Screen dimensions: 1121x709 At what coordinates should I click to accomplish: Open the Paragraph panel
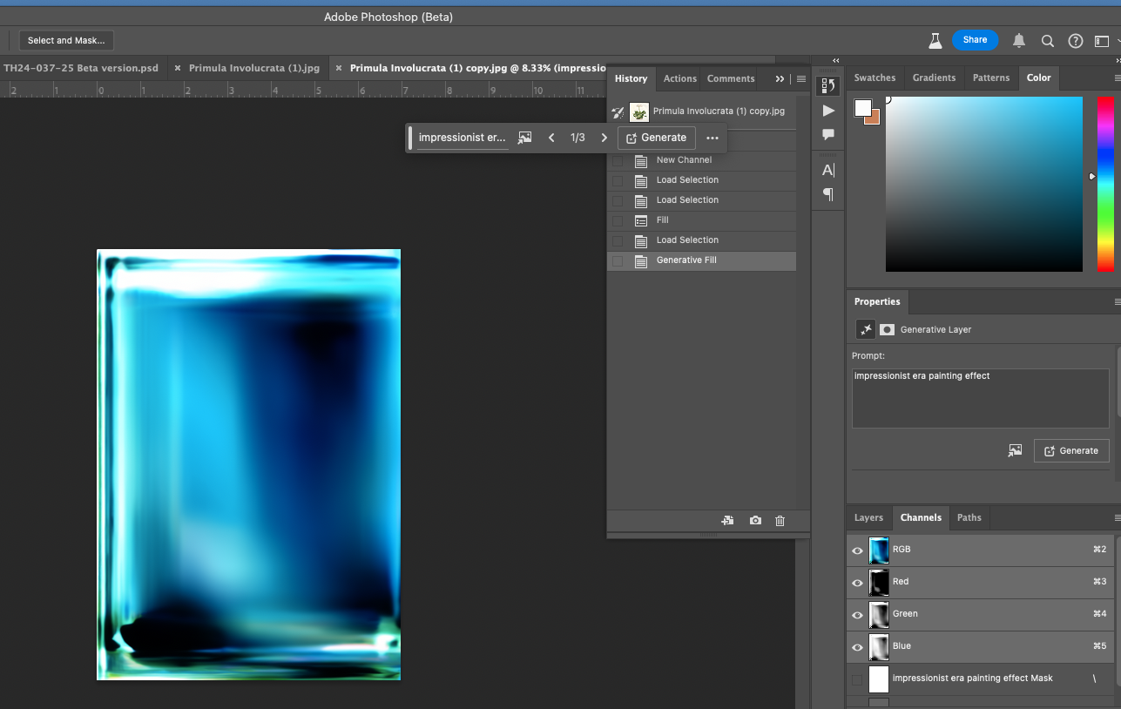point(827,194)
